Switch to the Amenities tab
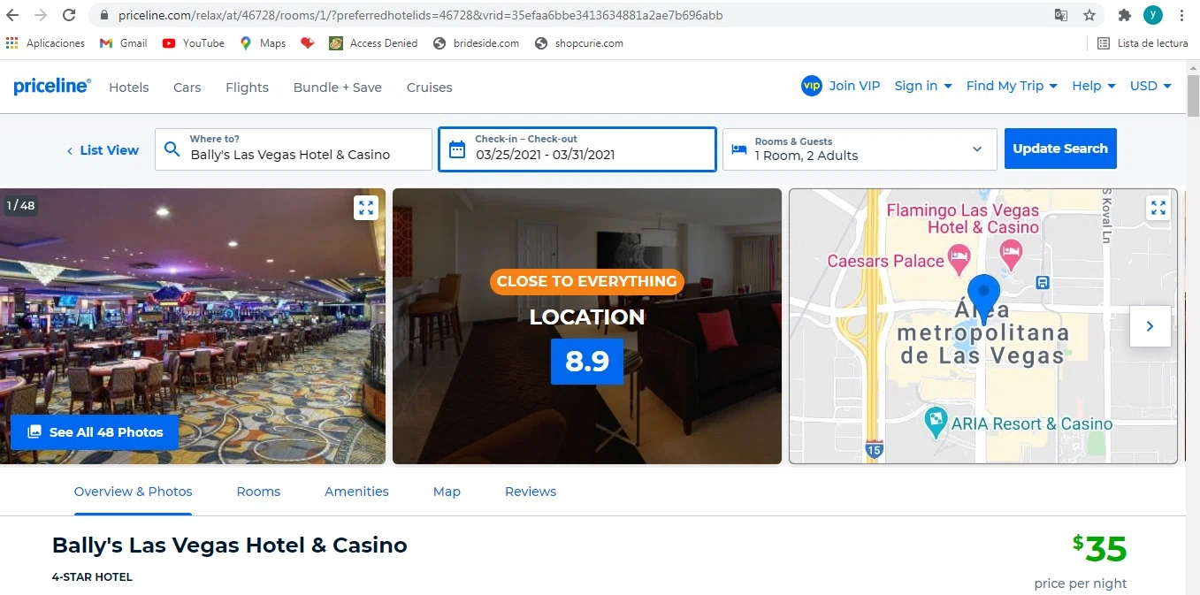Viewport: 1200px width, 595px height. (356, 492)
